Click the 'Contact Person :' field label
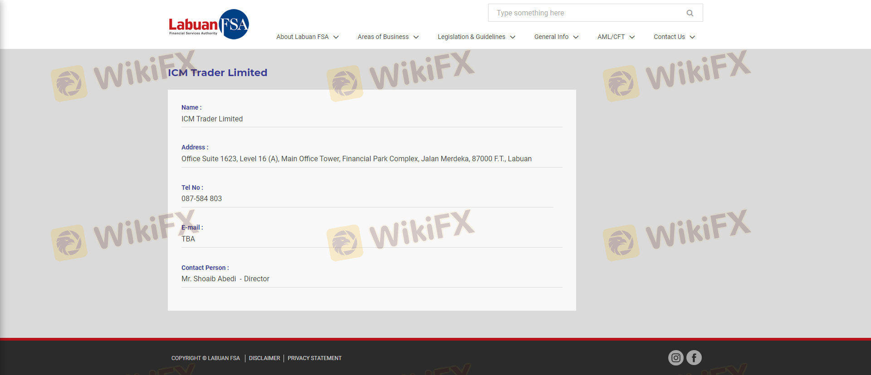This screenshot has height=375, width=871. pyautogui.click(x=205, y=268)
